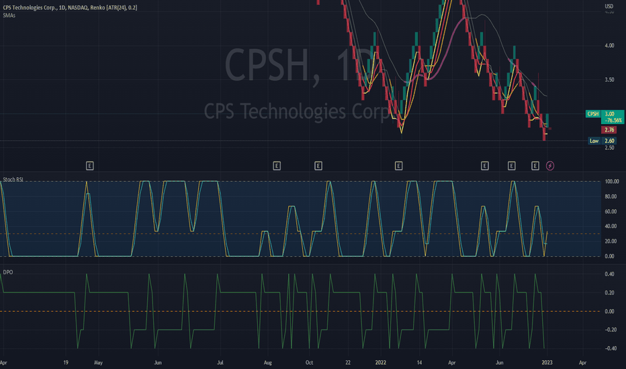Screen dimensions: 626x369
Task: Select the CPS Technologies Corp. chart title legend
Action: pyautogui.click(x=70, y=7)
